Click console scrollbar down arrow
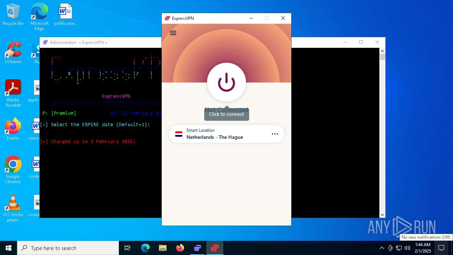Image resolution: width=453 pixels, height=255 pixels. [x=382, y=215]
